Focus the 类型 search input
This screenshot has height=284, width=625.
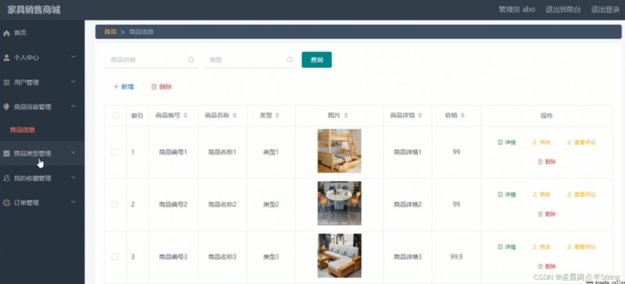[250, 60]
